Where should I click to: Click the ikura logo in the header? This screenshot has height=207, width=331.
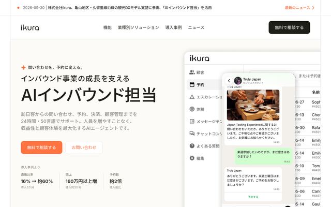pos(30,27)
